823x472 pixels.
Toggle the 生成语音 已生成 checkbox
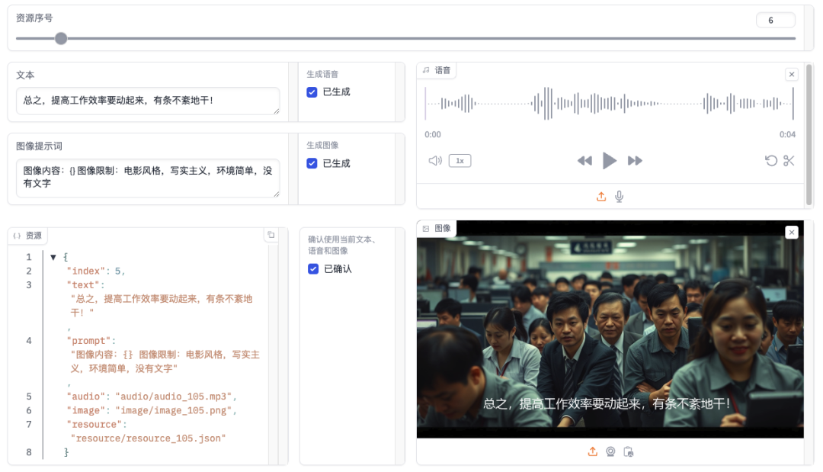click(312, 92)
